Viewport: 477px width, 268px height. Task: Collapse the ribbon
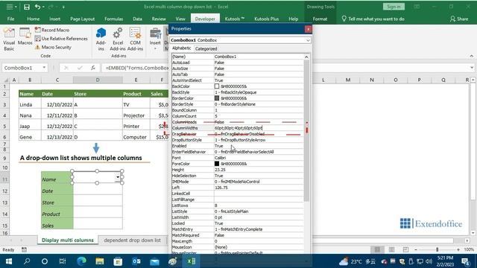[472, 57]
